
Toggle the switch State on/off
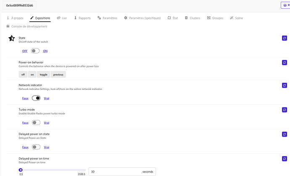click(36, 51)
